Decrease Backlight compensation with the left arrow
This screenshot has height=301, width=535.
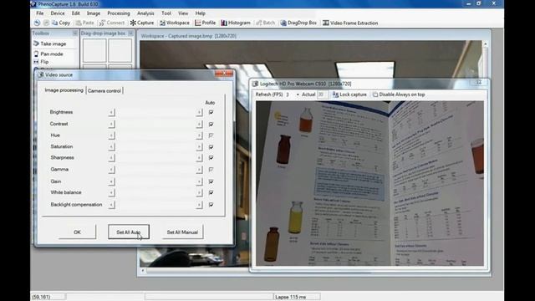(x=111, y=205)
